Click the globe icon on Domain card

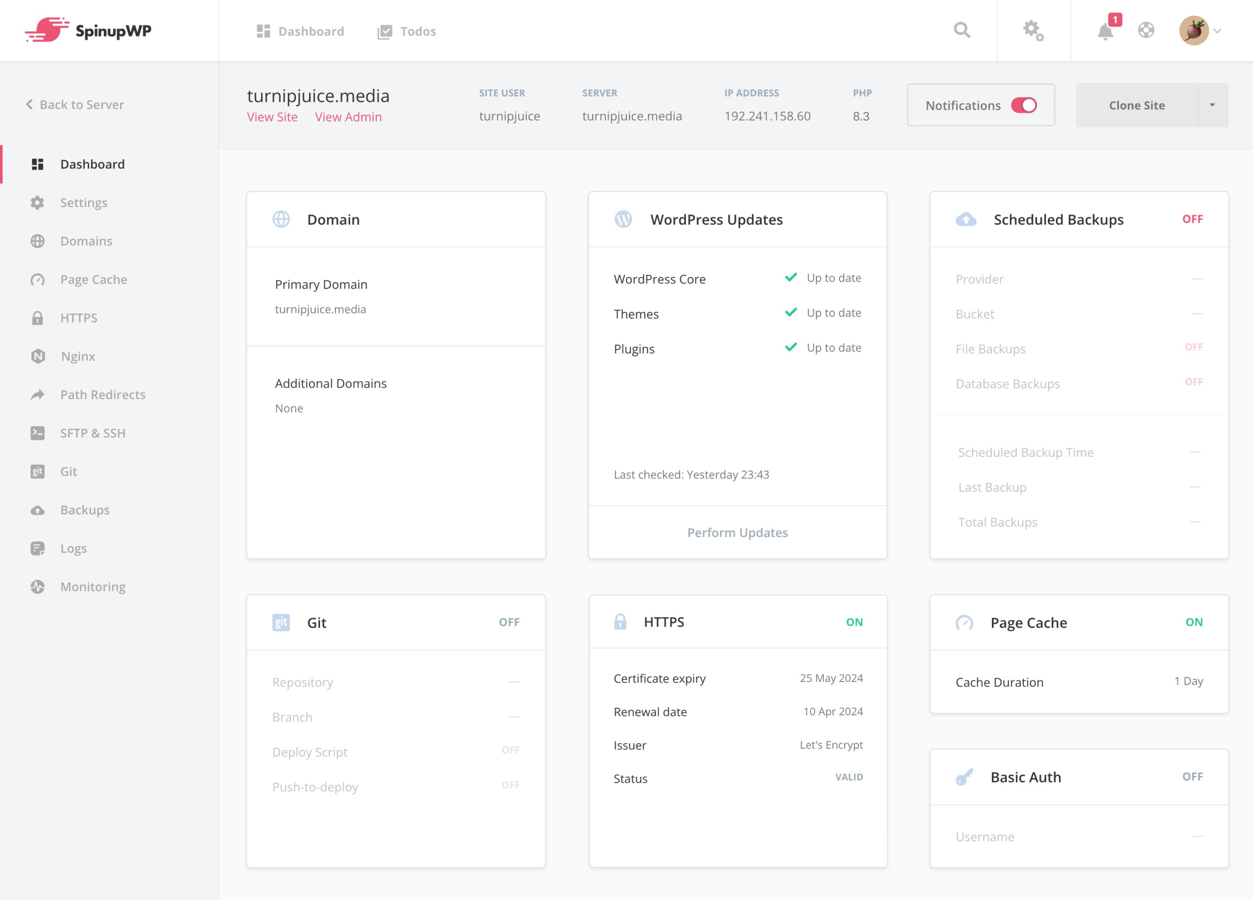coord(281,219)
